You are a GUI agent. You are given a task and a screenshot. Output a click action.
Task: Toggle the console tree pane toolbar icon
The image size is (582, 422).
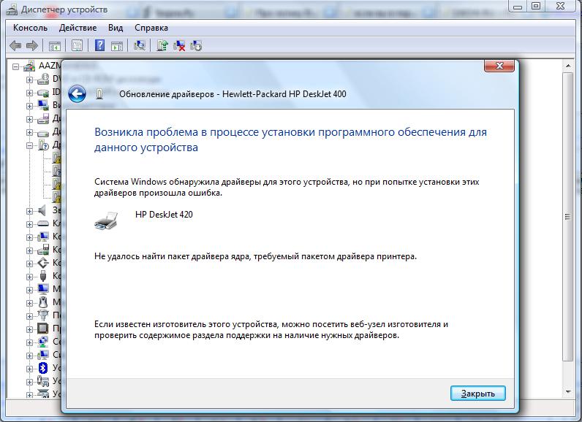pyautogui.click(x=55, y=46)
